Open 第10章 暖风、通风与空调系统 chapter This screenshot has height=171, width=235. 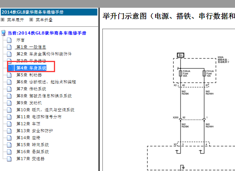45,110
